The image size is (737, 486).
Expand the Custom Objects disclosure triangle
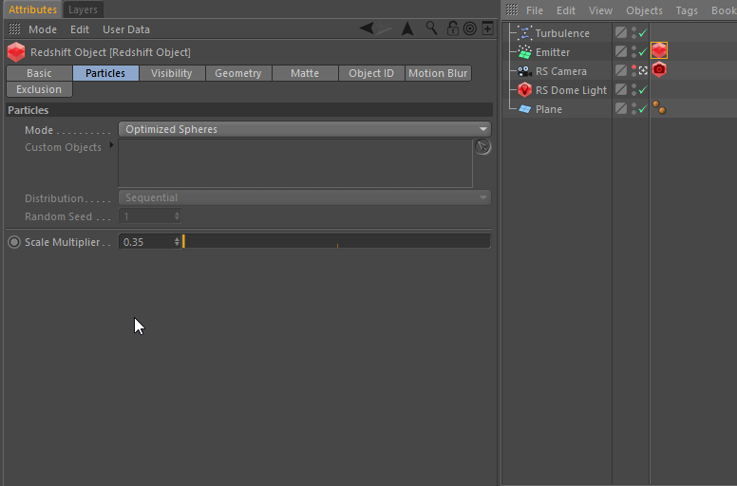(x=111, y=145)
